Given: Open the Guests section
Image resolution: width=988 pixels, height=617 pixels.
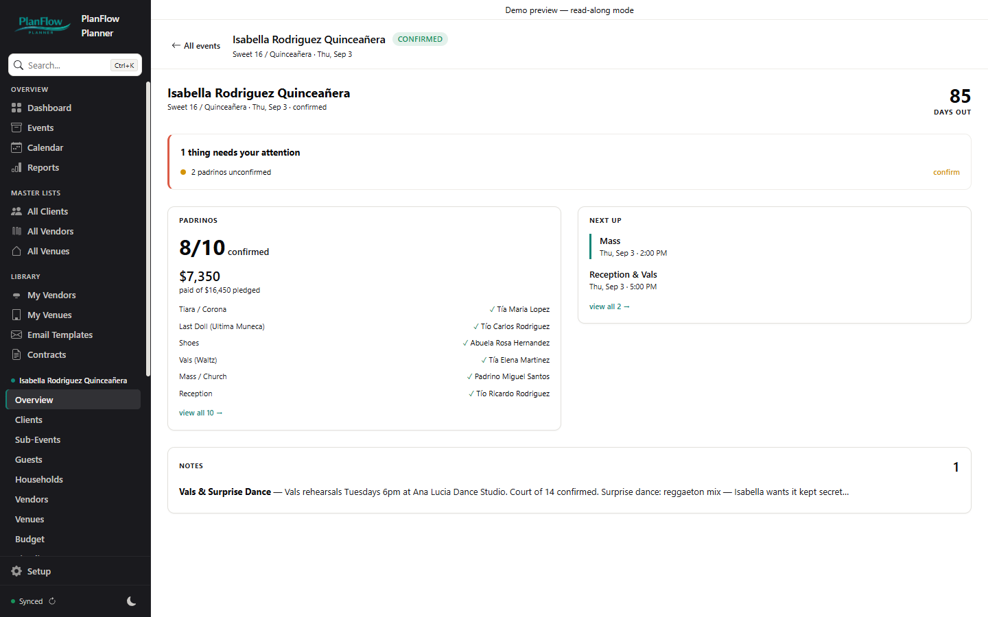Looking at the screenshot, I should [73, 459].
